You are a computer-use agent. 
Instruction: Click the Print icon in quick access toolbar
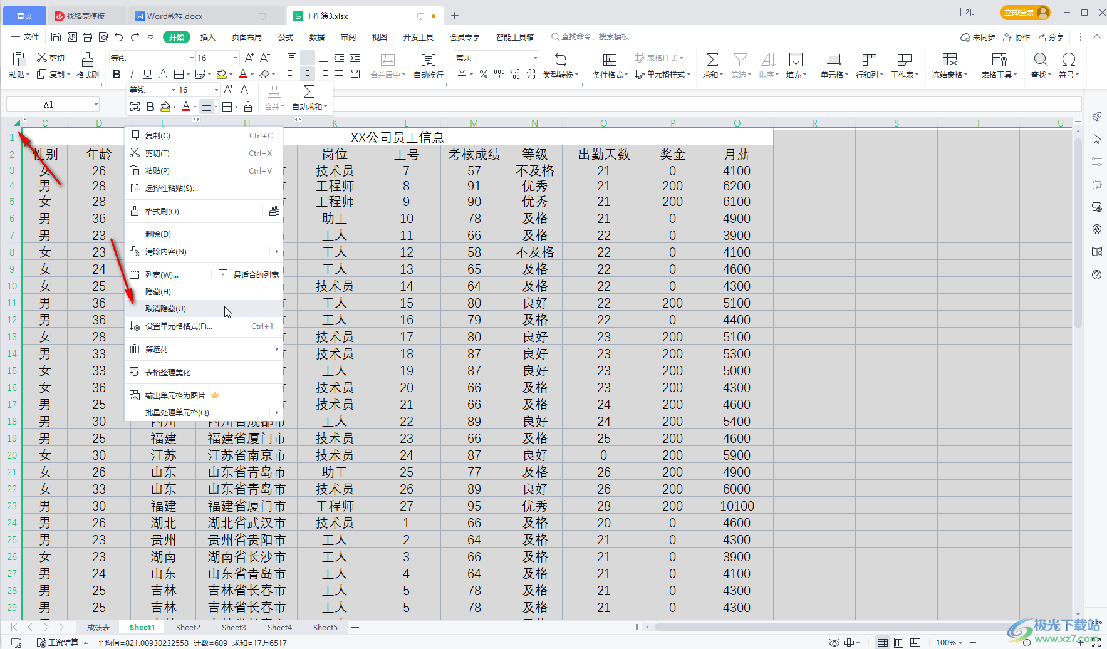click(x=88, y=37)
